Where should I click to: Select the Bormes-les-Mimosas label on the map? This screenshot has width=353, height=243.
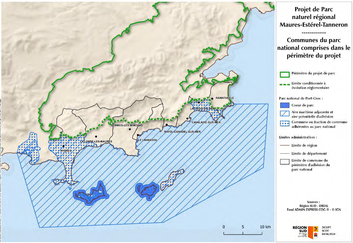click(x=127, y=125)
